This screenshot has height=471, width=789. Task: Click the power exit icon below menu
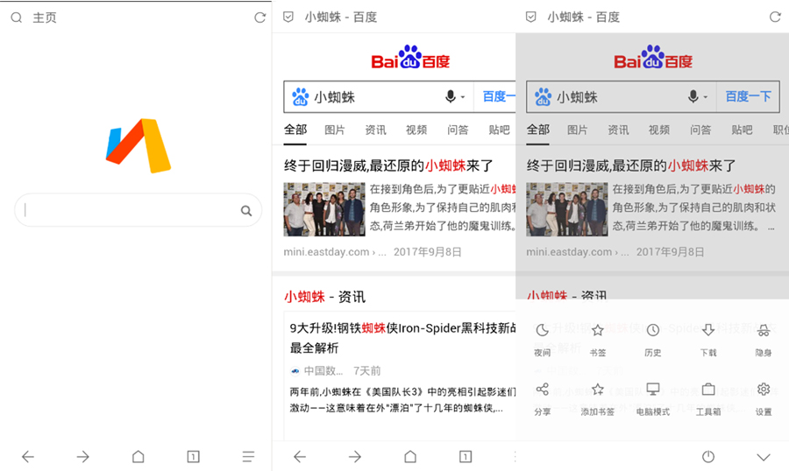(708, 457)
